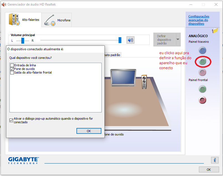223x176 pixels.
Task: Click the red front panel jack
Action: [x=203, y=100]
